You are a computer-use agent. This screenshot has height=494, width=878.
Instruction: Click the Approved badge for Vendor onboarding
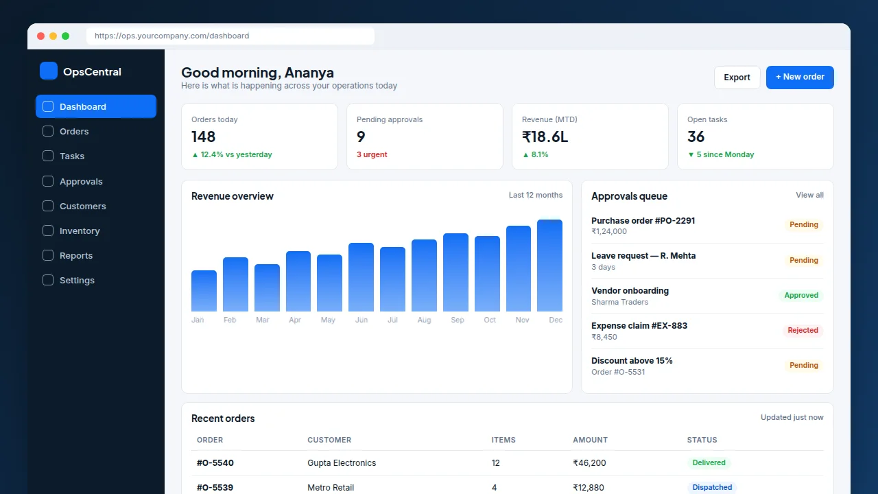[801, 295]
